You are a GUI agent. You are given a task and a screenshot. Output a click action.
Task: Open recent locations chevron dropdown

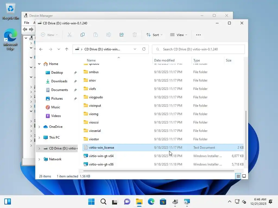click(x=59, y=49)
